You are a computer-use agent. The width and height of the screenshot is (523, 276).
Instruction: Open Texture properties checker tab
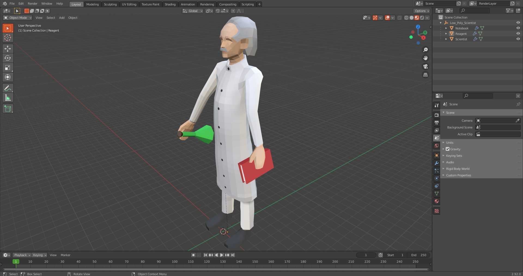437,211
